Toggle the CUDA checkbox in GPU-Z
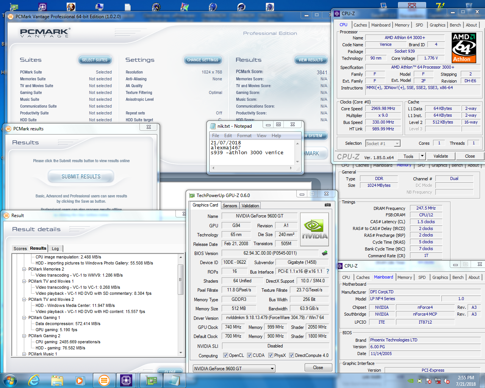This screenshot has height=388, width=485. coord(250,355)
